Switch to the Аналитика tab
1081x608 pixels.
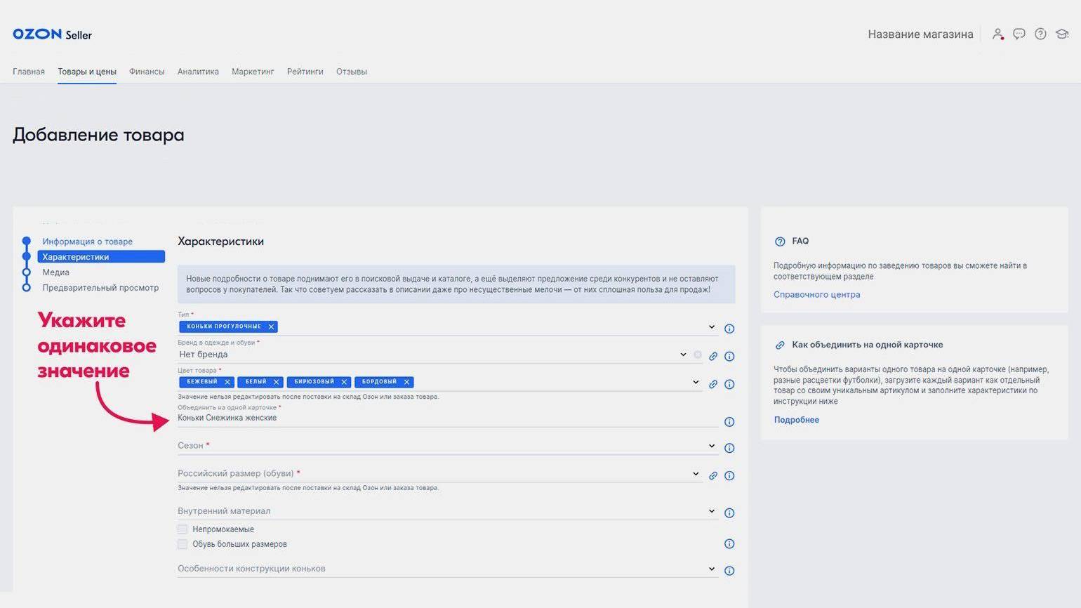point(198,72)
